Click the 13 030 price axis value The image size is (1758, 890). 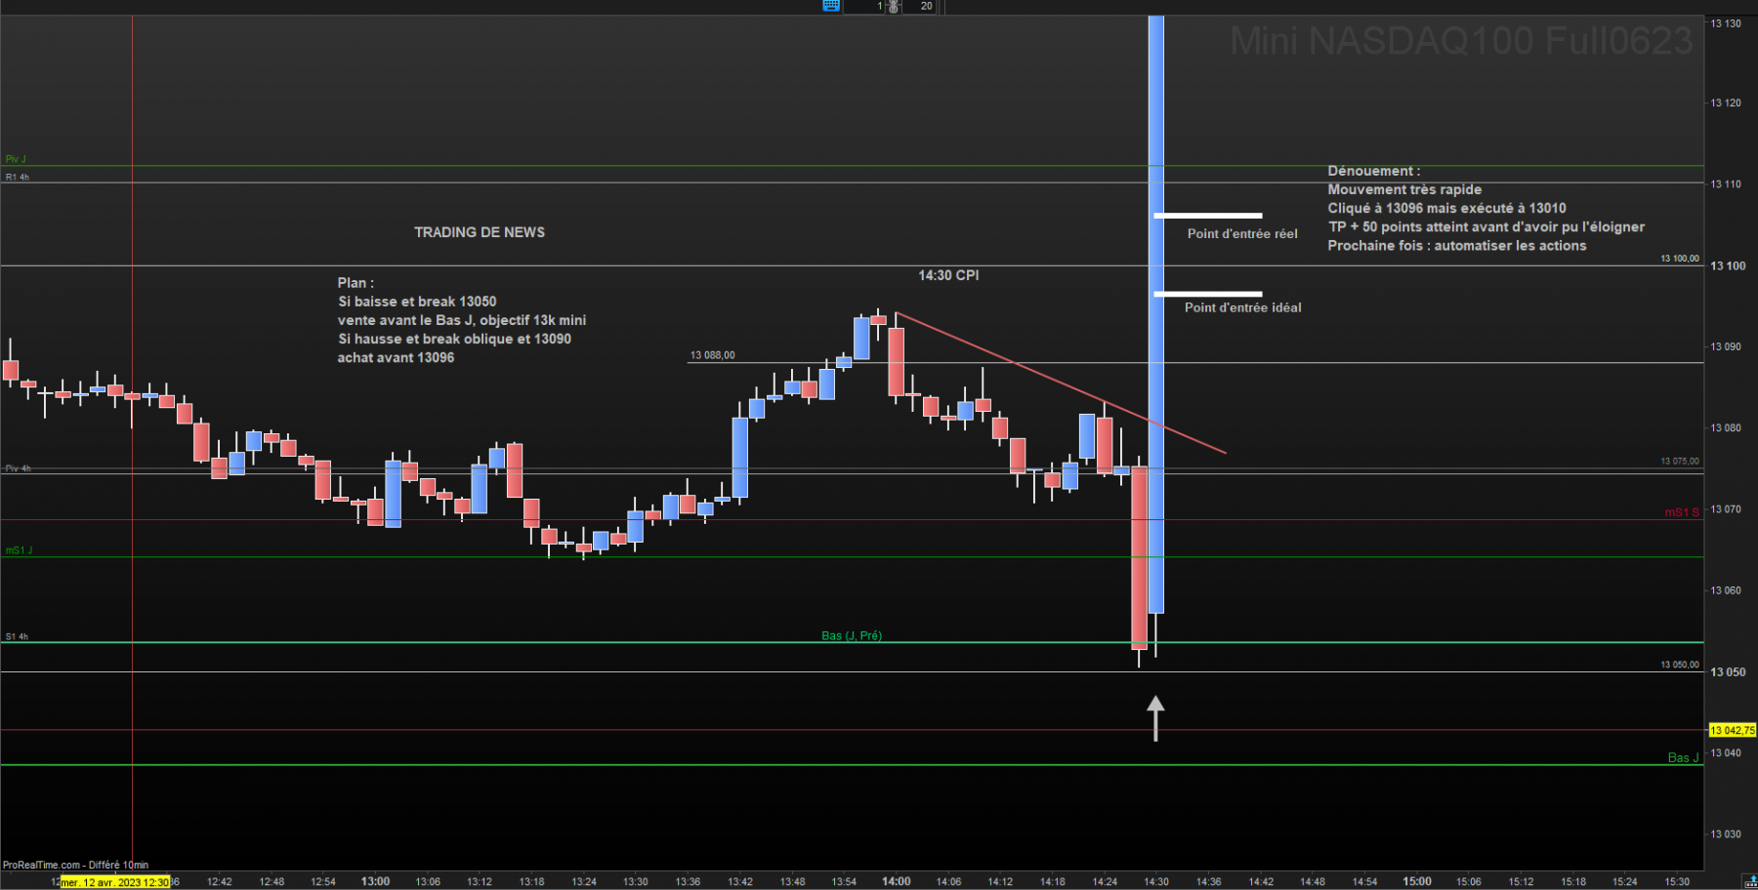tap(1726, 834)
